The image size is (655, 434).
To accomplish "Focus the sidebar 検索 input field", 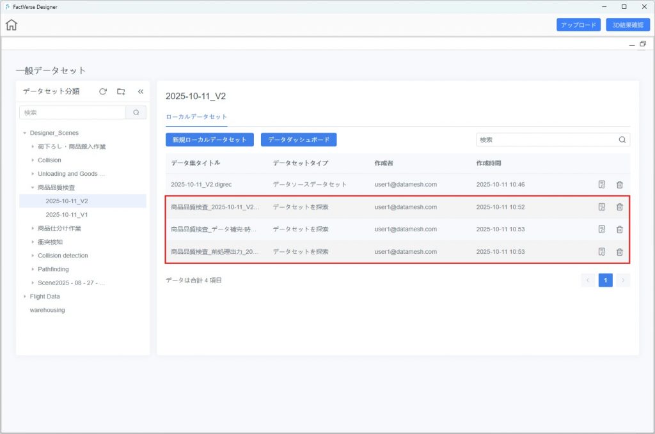I will pos(72,112).
